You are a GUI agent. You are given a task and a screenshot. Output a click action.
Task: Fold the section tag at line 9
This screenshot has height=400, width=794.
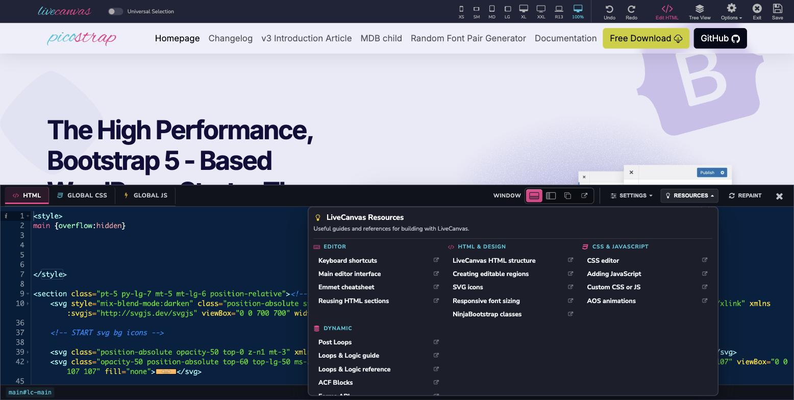[28, 294]
